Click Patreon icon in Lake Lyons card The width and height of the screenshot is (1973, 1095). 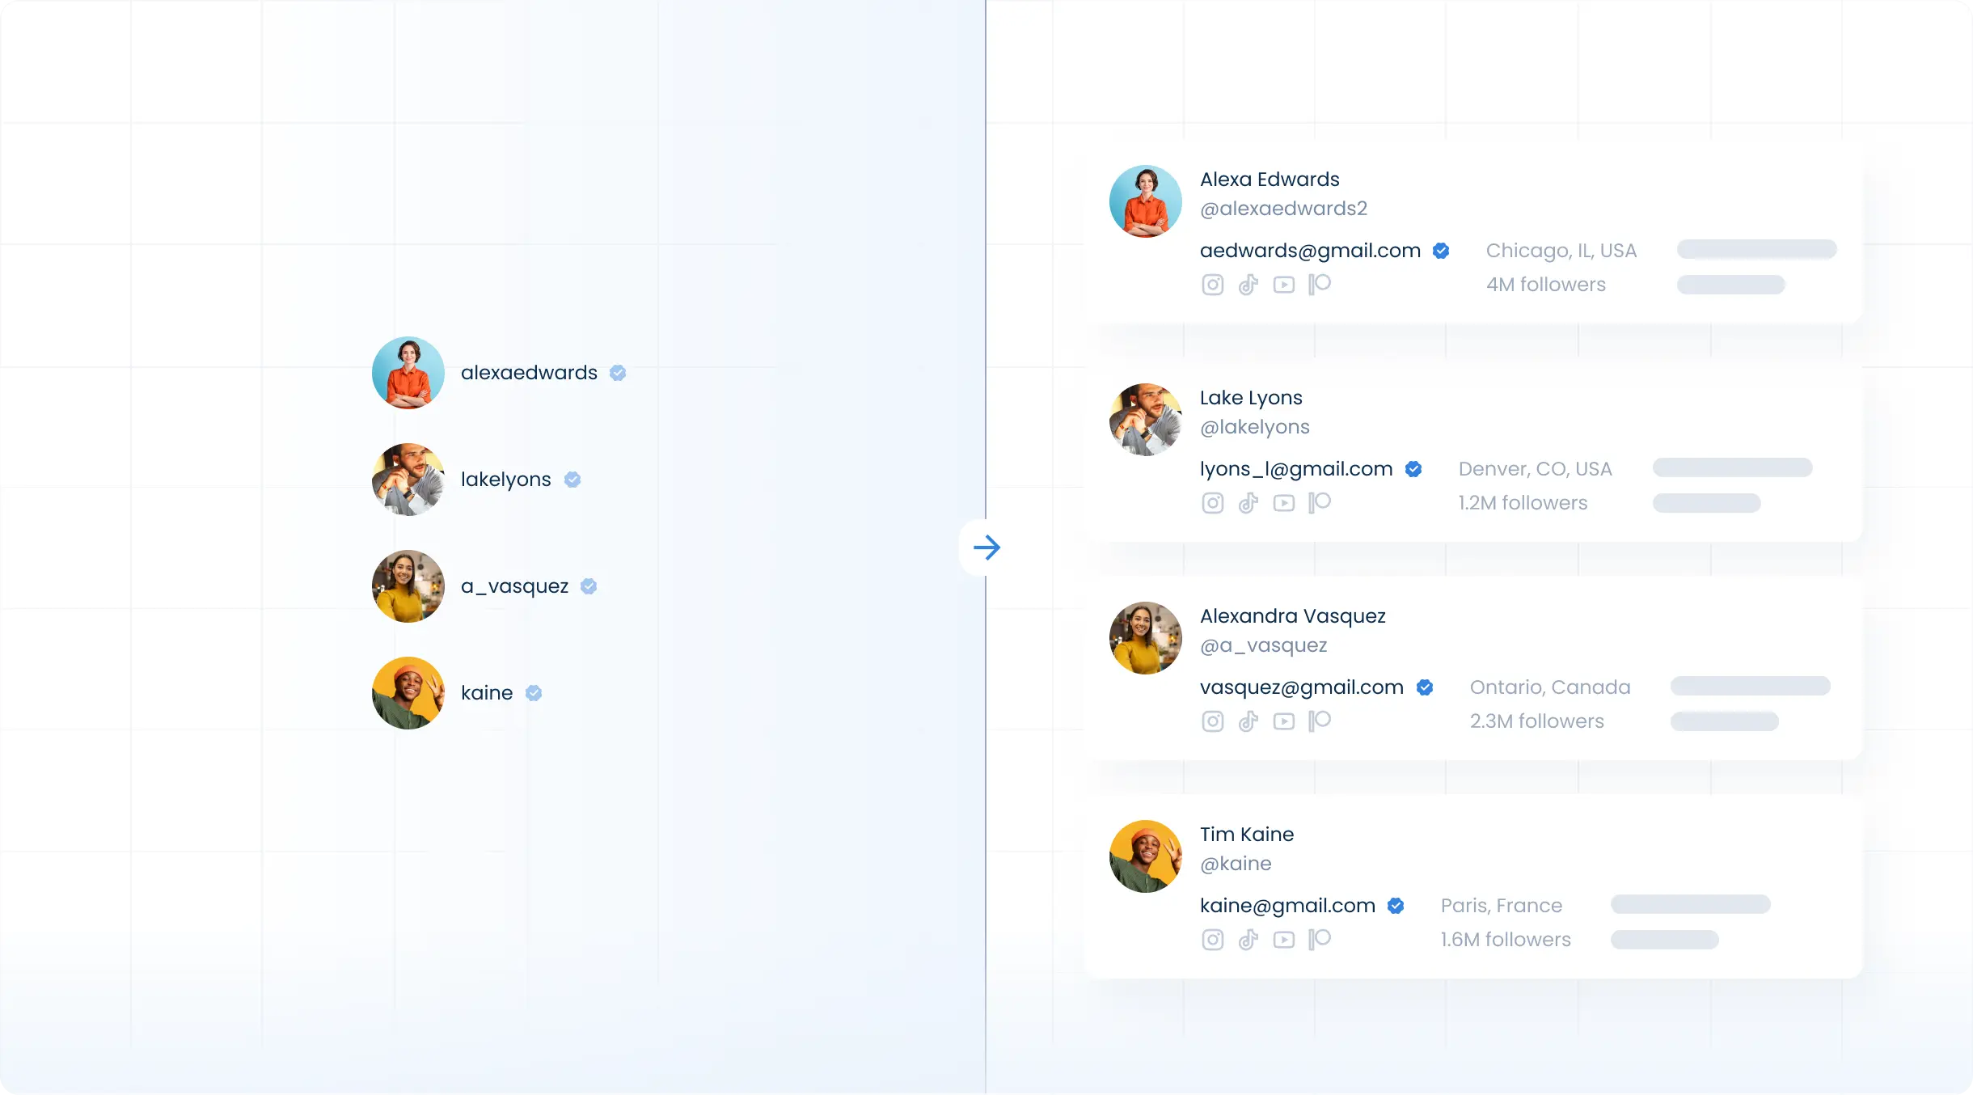1320,503
